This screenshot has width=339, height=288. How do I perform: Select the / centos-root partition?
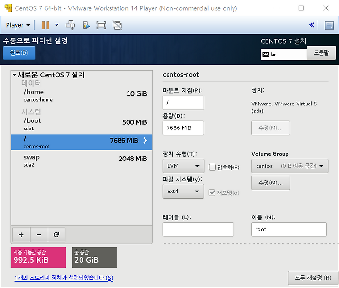[81, 142]
